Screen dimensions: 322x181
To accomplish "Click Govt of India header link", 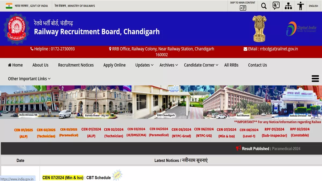I will click(31, 6).
